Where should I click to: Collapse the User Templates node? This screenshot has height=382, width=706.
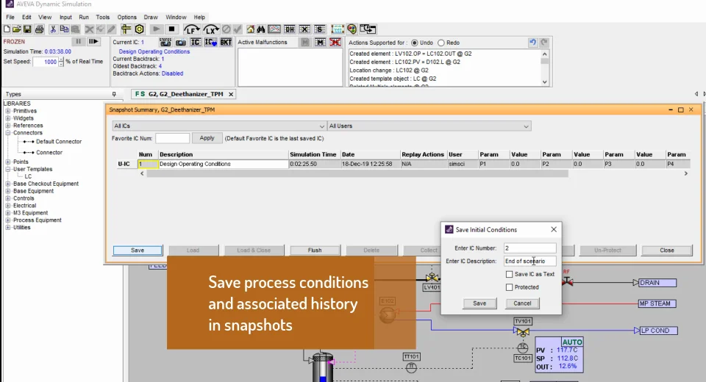click(x=7, y=169)
